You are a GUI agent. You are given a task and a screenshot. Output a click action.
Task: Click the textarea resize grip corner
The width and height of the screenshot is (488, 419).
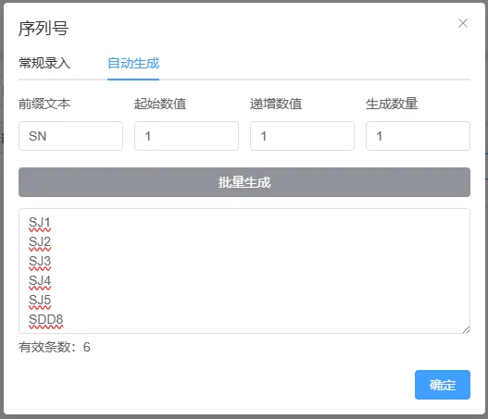point(466,330)
